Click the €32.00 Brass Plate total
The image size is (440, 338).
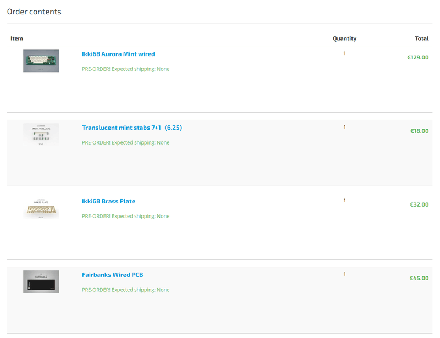point(419,204)
